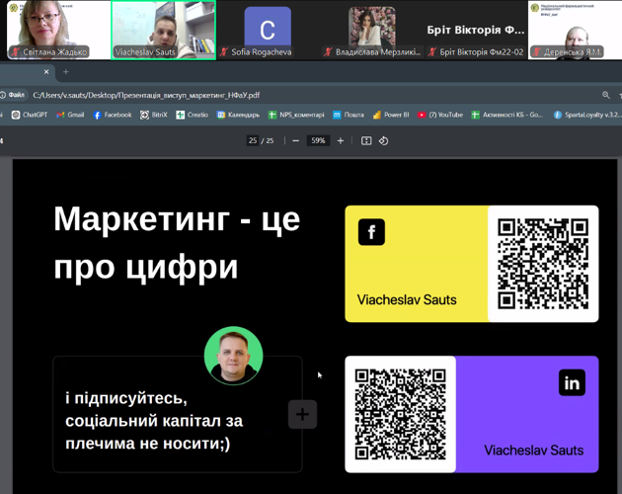
Task: Click the round speaker photo on the slide
Action: coord(233,356)
